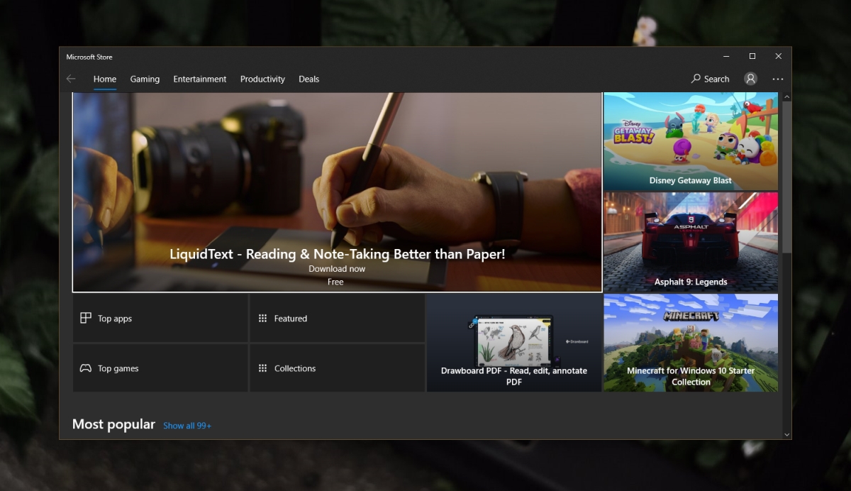This screenshot has height=491, width=851.
Task: Open the LiquidText hero banner
Action: click(337, 192)
